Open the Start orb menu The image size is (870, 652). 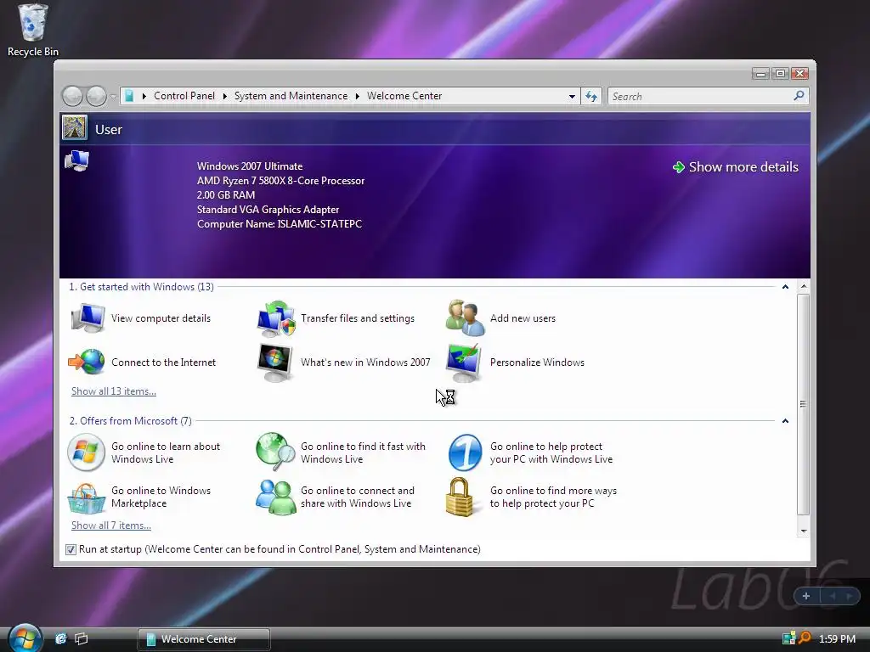pos(25,638)
